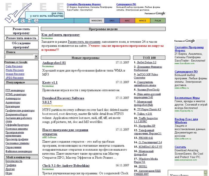This screenshot has height=176, width=209.
Task: Open Traffic Inspector 1.1.5.205RC link
Action: 146,120
